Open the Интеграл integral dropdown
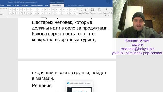This screenshot has height=92, width=163. [x=99, y=11]
